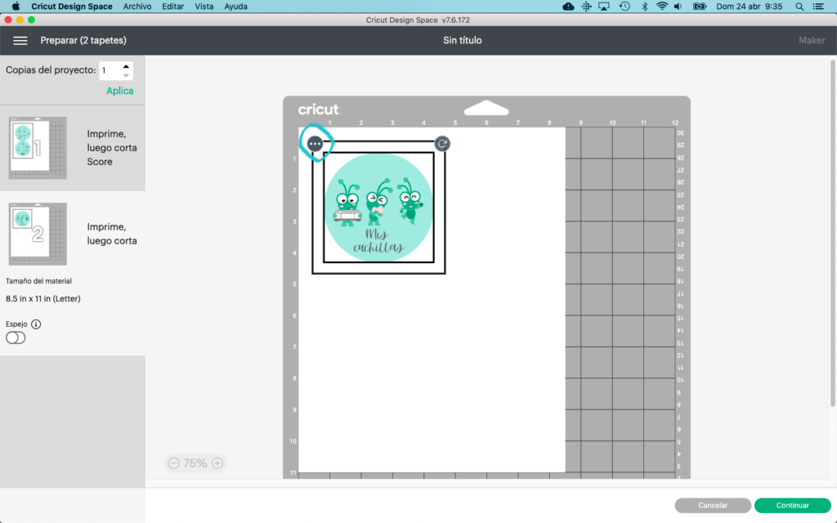Click the Copias del proyecto number field
The height and width of the screenshot is (523, 837).
(x=110, y=70)
